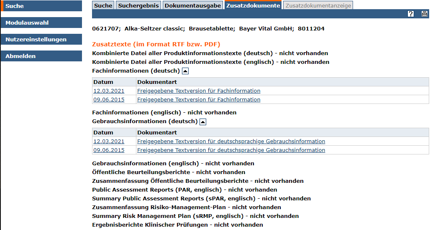This screenshot has width=430, height=230.
Task: Click 'Zusammenfassung Risiko-Management-Plan' line
Action: 187,207
